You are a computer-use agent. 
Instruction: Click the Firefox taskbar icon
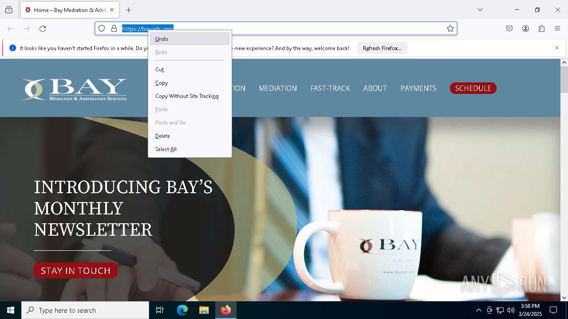226,310
